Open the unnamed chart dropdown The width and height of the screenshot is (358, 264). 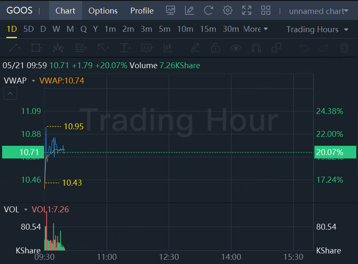319,11
